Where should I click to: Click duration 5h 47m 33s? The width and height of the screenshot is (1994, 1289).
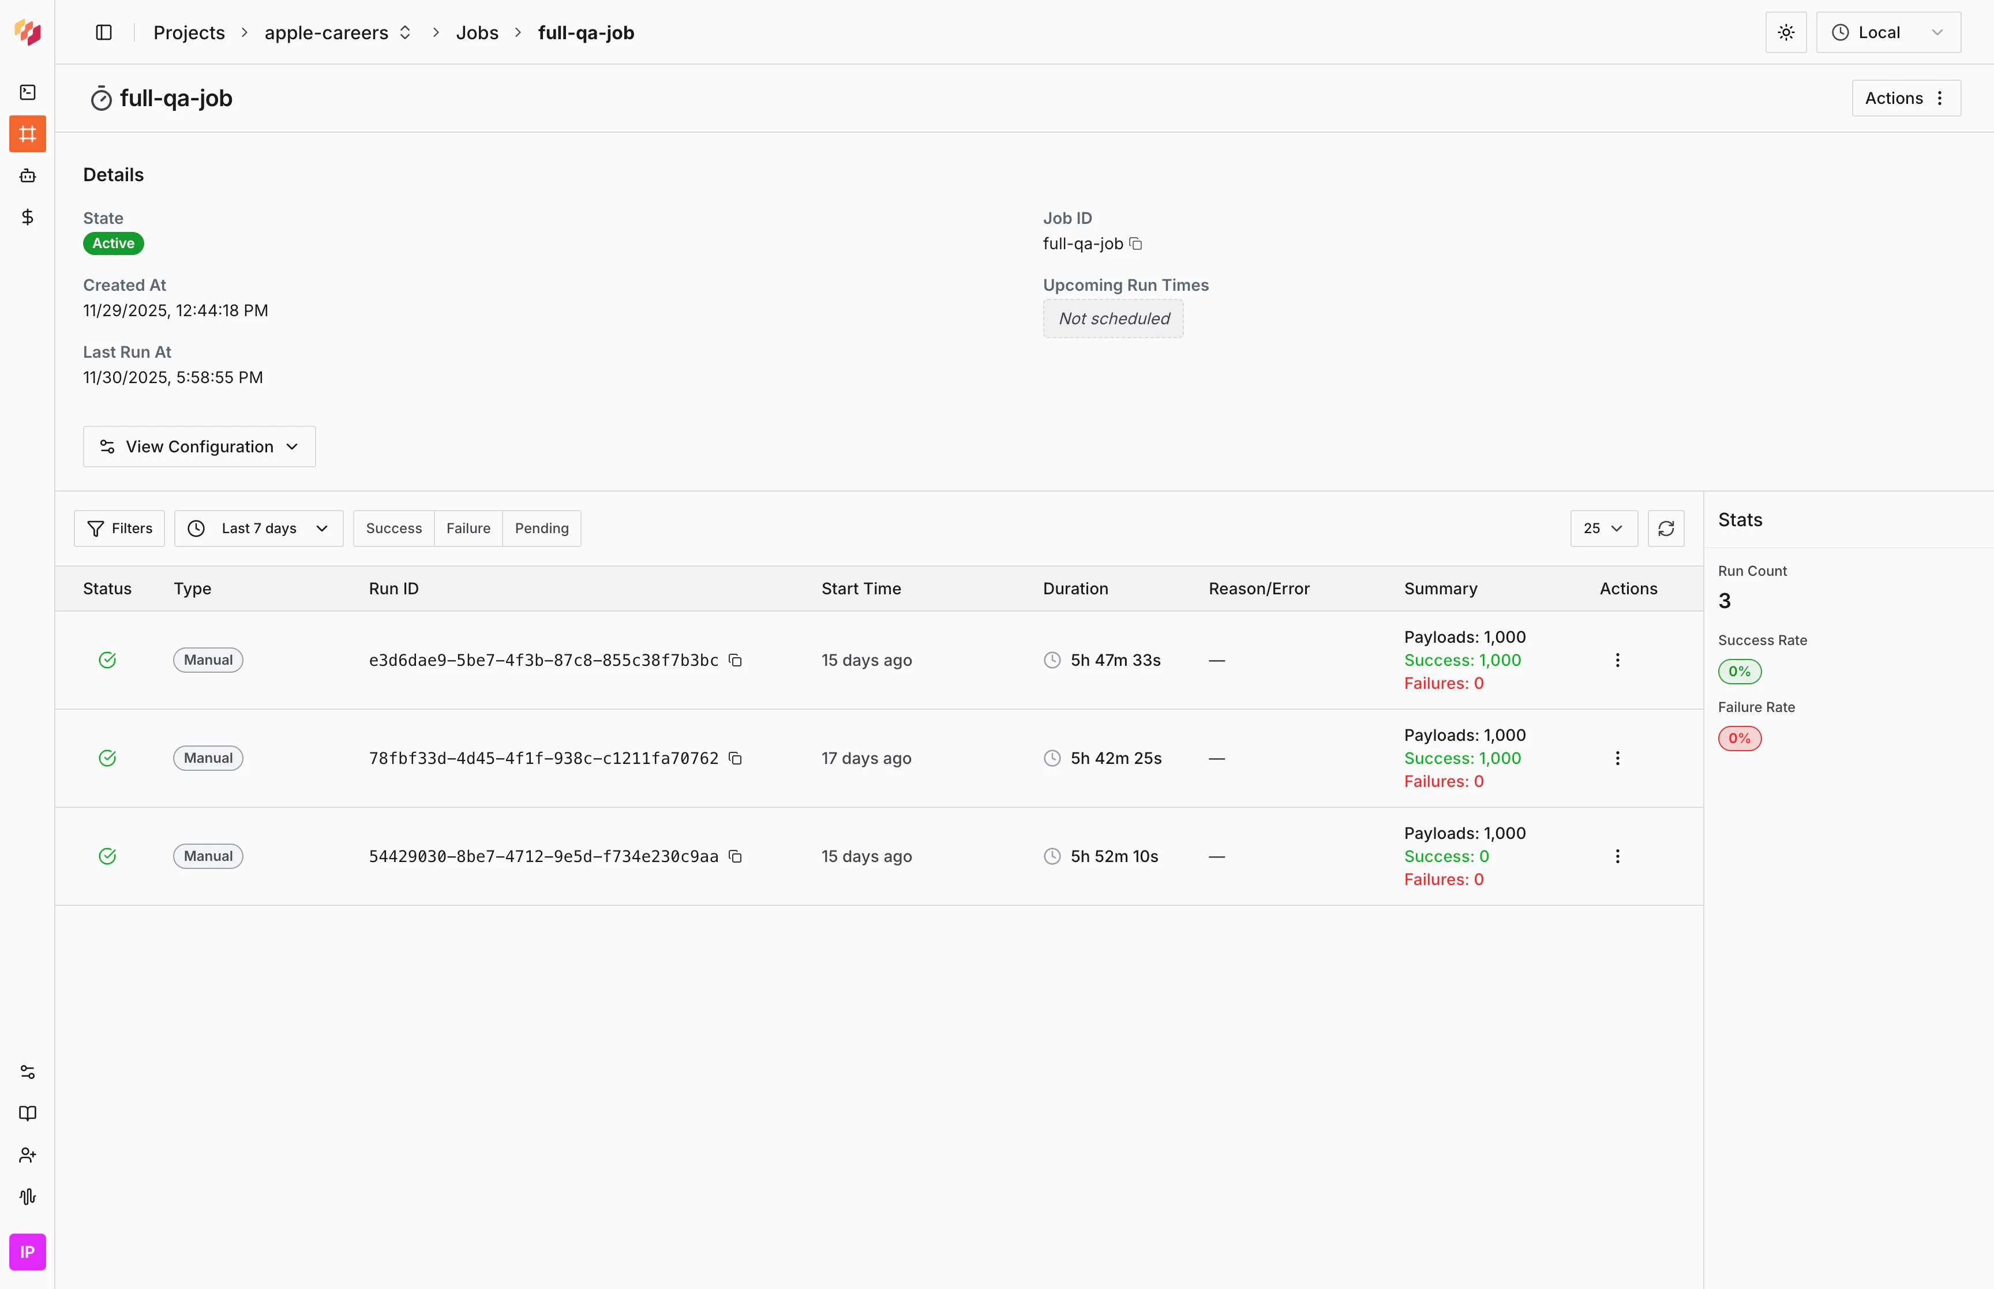(x=1115, y=661)
